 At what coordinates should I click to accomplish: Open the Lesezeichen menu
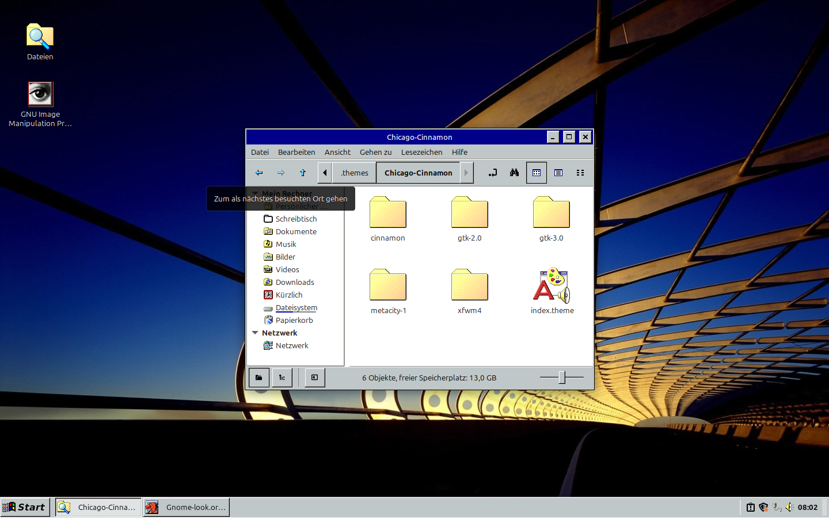click(422, 153)
